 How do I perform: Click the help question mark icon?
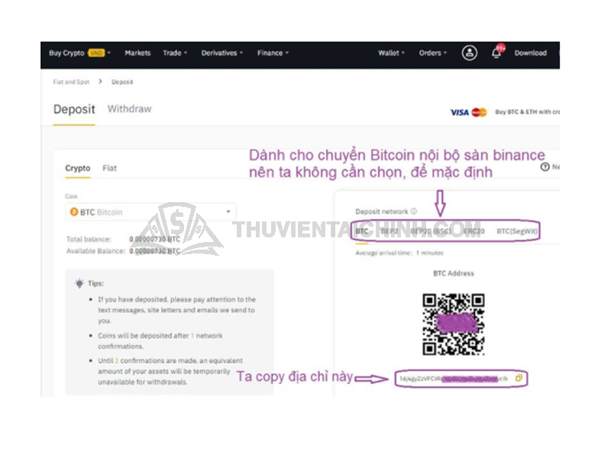pos(545,167)
